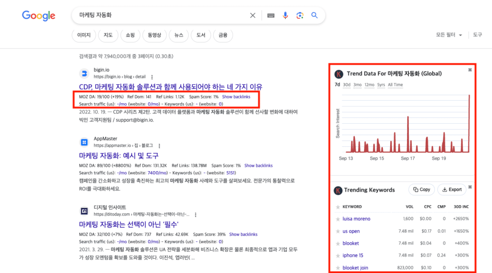The width and height of the screenshot is (492, 273).
Task: Start voice search with microphone icon
Action: pyautogui.click(x=285, y=15)
